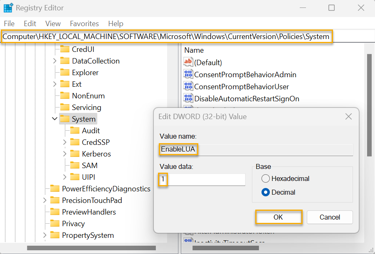Expand the CredSSP tree node
Image resolution: width=375 pixels, height=254 pixels.
tap(65, 142)
